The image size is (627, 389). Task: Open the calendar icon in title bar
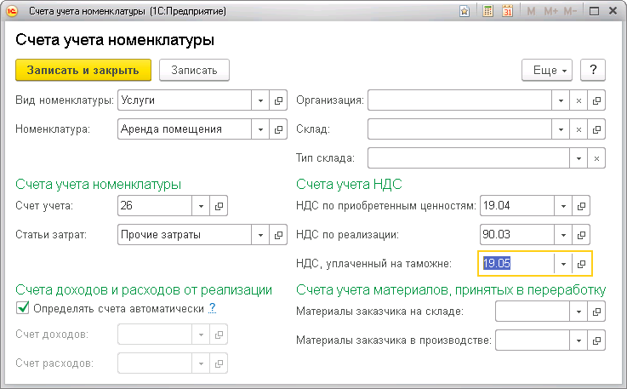[x=507, y=11]
